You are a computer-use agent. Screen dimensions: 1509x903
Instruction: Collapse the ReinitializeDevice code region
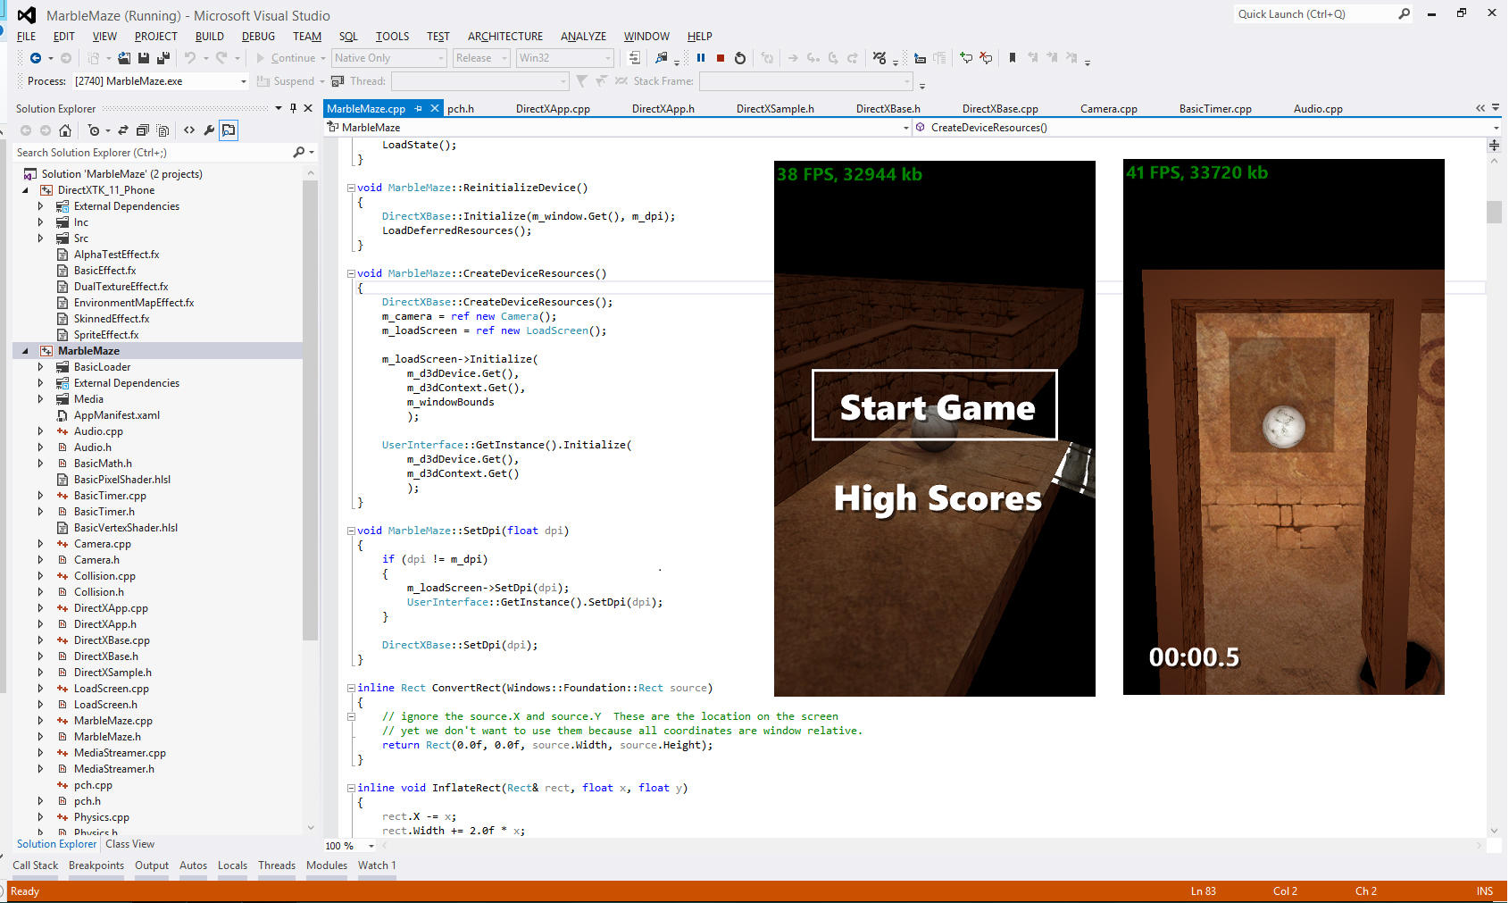[x=351, y=188]
